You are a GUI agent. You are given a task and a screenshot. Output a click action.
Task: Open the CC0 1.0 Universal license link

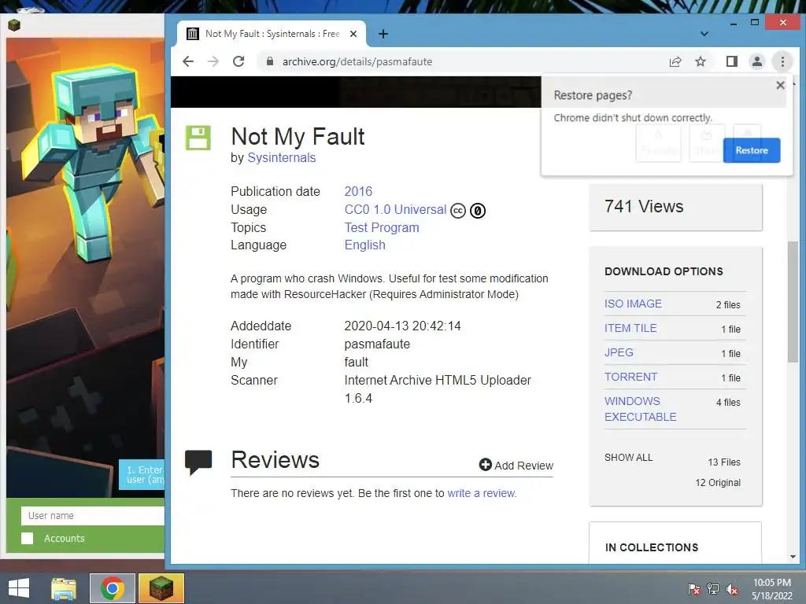(395, 209)
